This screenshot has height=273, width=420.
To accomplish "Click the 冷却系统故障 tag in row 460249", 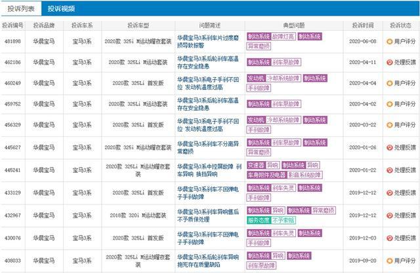I will 283,79.
